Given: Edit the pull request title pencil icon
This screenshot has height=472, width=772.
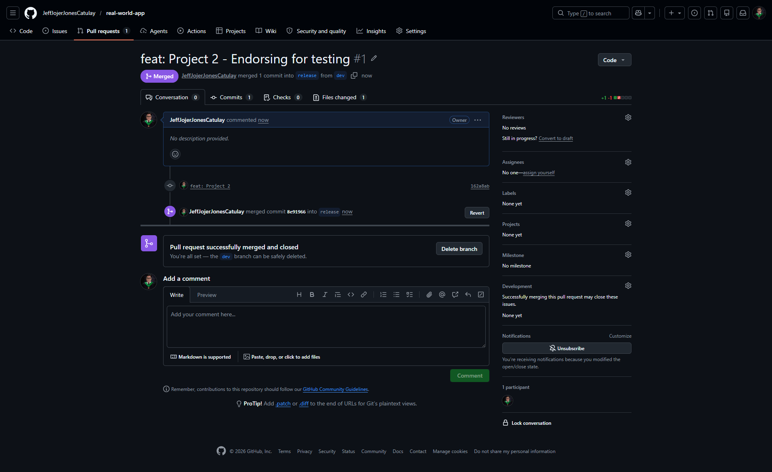Looking at the screenshot, I should coord(374,58).
